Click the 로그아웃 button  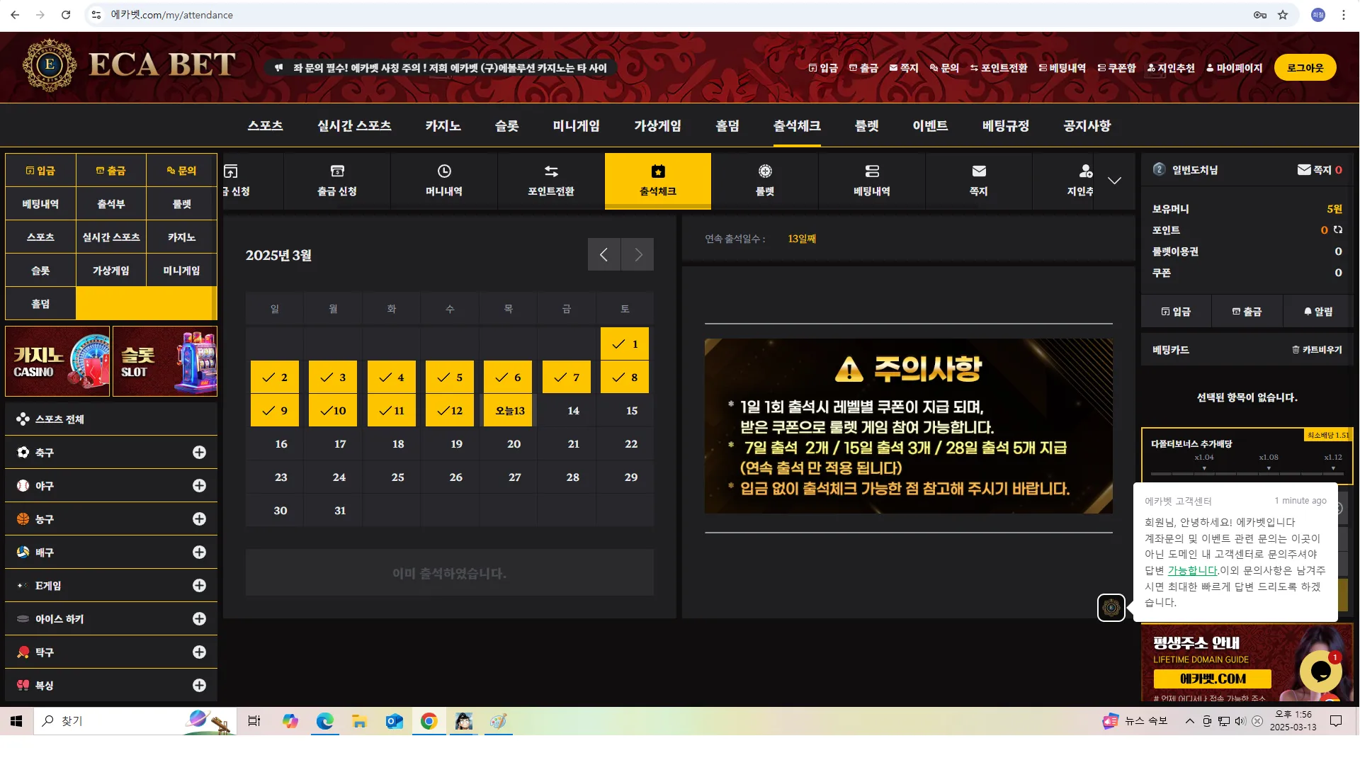(1305, 68)
